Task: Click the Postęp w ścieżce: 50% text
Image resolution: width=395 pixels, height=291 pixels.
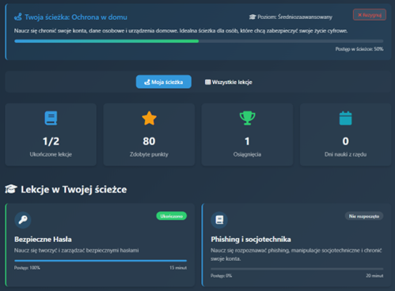Action: pyautogui.click(x=359, y=49)
